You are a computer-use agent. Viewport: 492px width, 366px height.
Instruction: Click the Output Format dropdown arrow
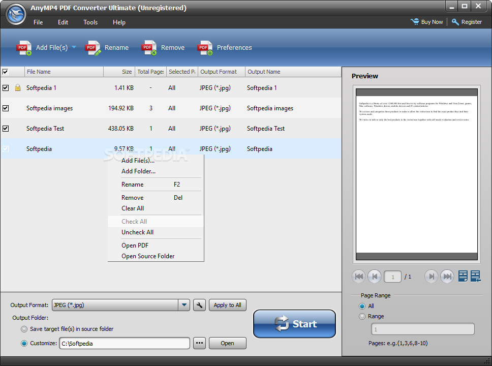tap(184, 305)
